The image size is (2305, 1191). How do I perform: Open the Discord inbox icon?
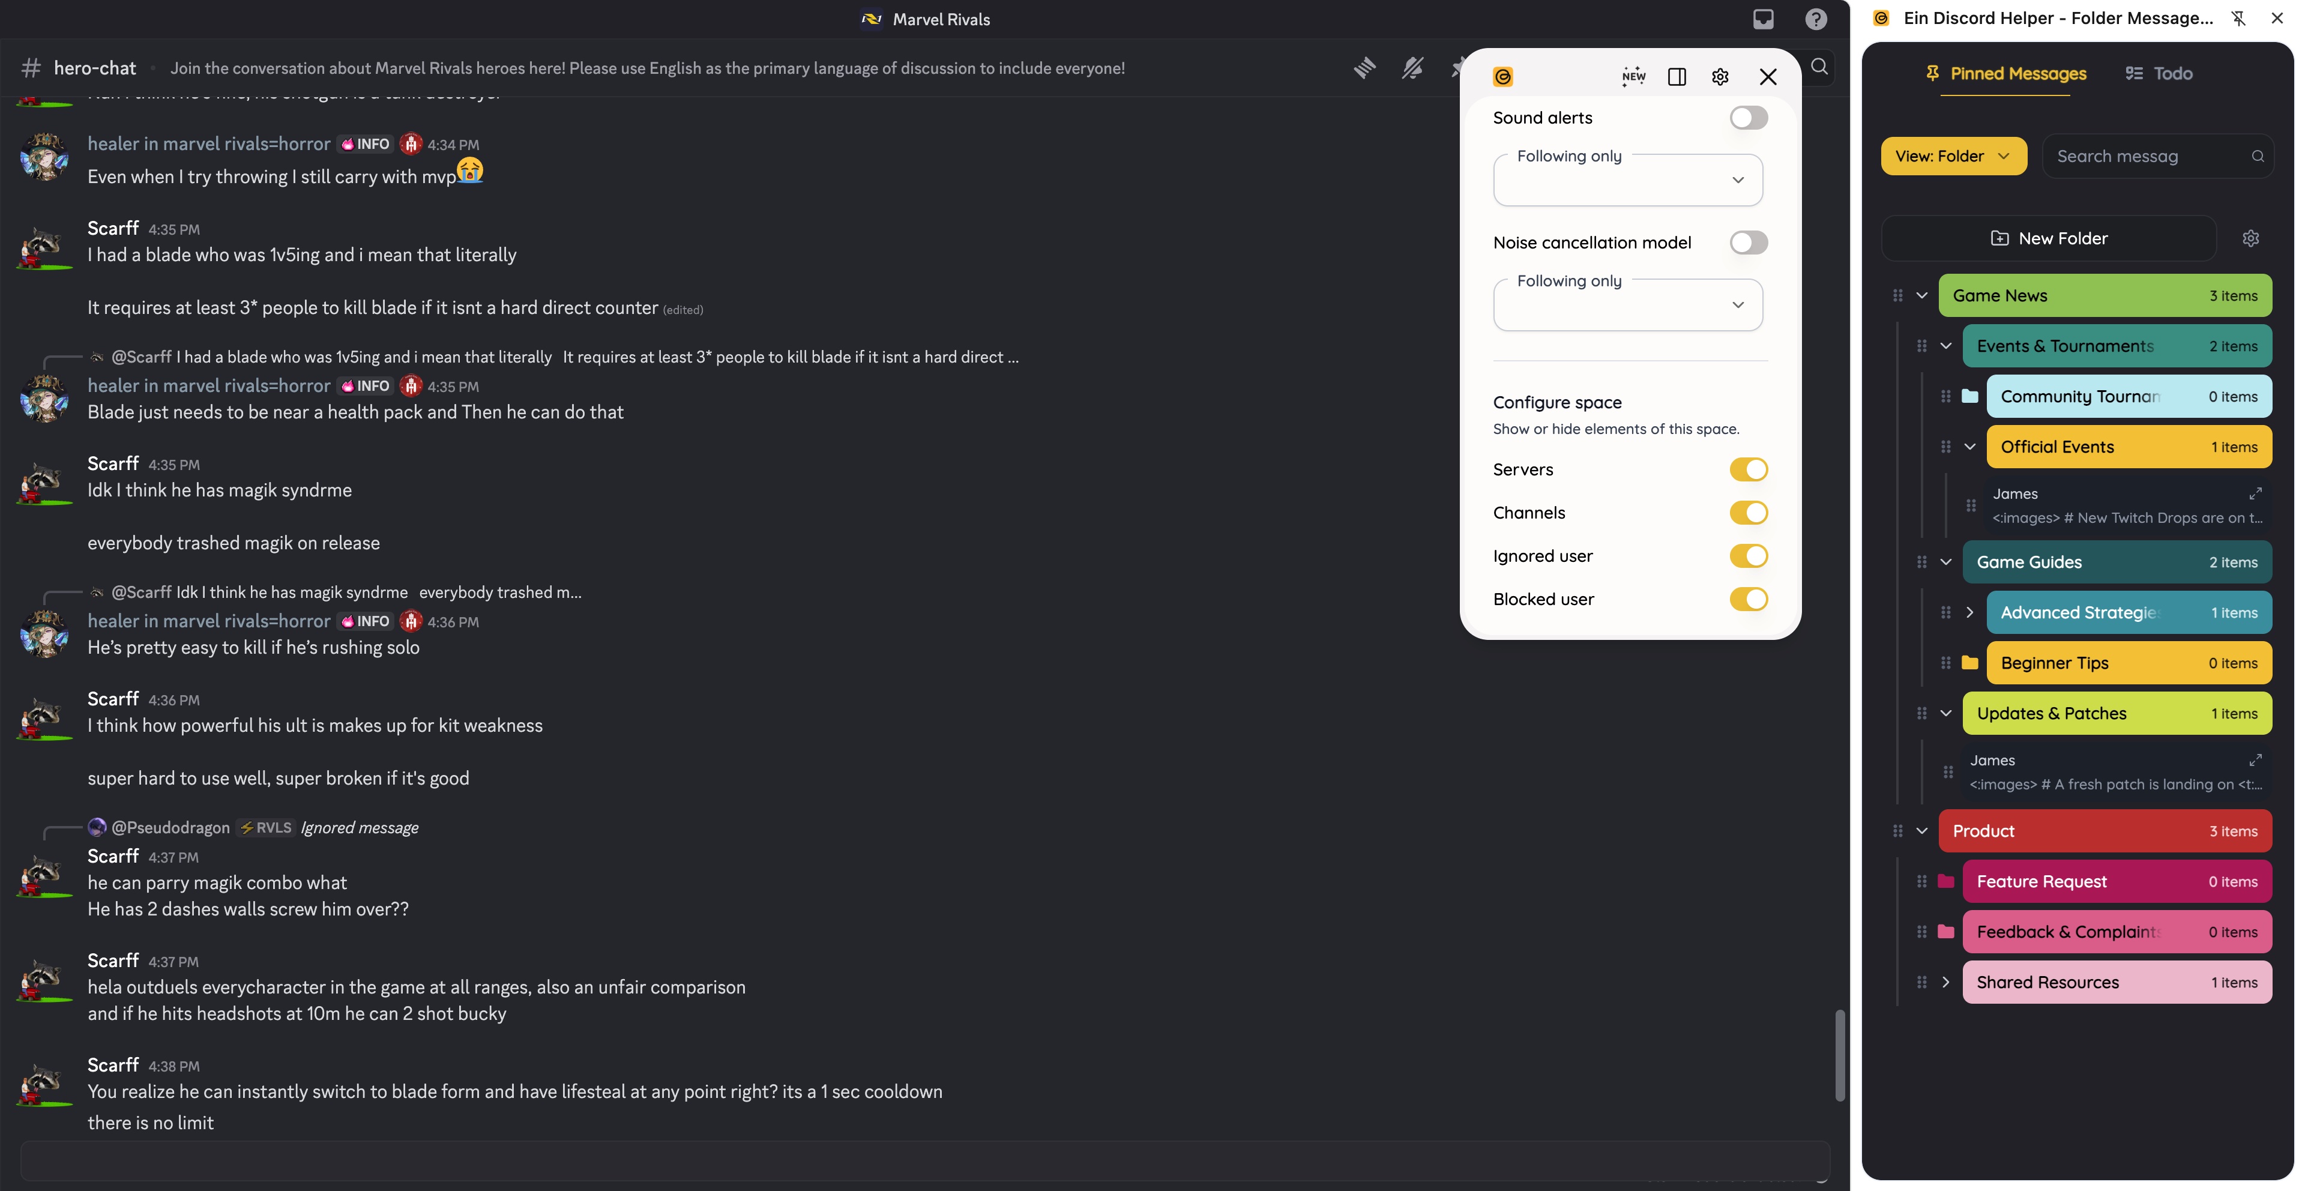tap(1763, 19)
